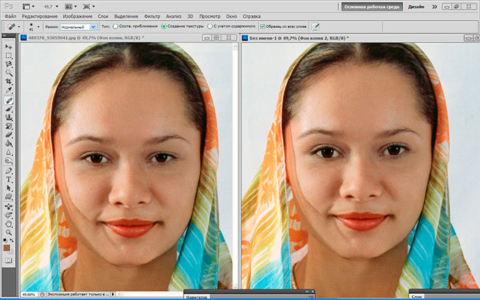Select the Spot Healing Brush tool
Image resolution: width=480 pixels, height=300 pixels.
click(x=8, y=100)
